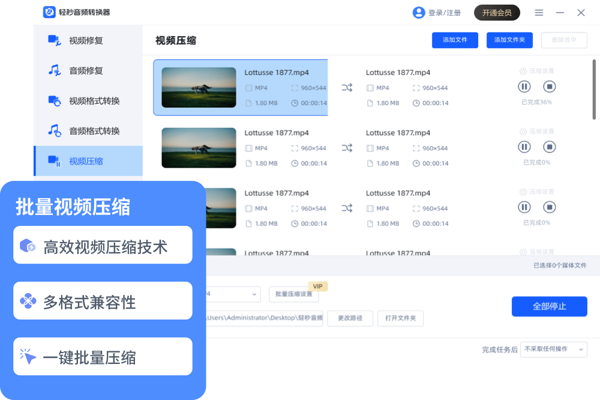Click the hexagon icon beside 高效视频压缩技术
This screenshot has height=400, width=600.
tap(28, 246)
